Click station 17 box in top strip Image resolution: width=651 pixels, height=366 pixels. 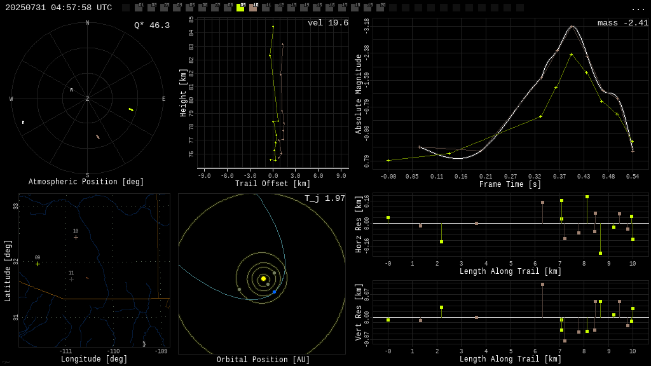(341, 8)
